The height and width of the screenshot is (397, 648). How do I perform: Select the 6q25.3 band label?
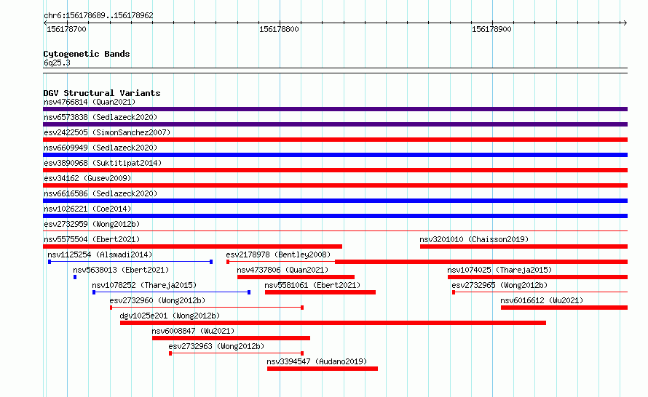tap(57, 63)
